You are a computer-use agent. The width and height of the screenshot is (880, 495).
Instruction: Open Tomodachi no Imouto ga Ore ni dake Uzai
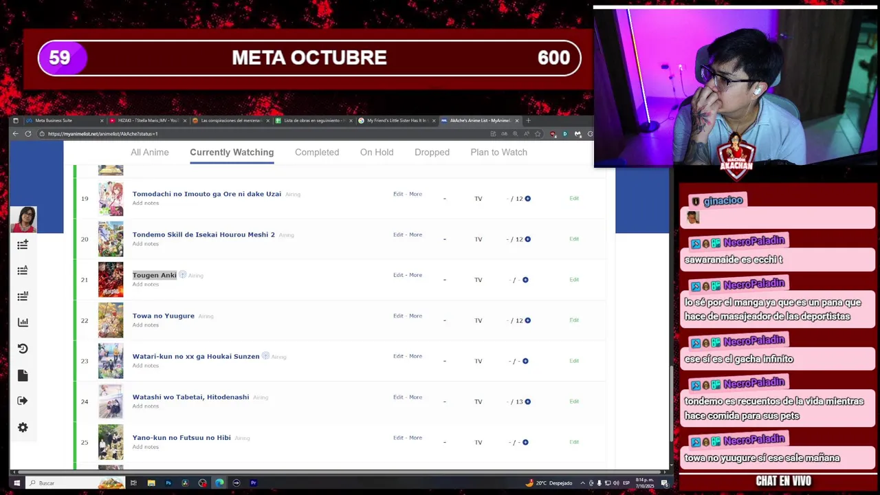pos(207,194)
